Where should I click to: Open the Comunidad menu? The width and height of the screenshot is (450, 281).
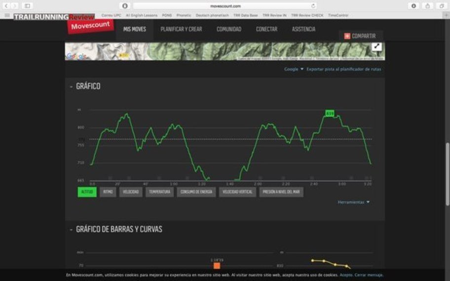tap(229, 29)
